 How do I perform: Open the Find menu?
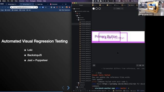click(27, 1)
